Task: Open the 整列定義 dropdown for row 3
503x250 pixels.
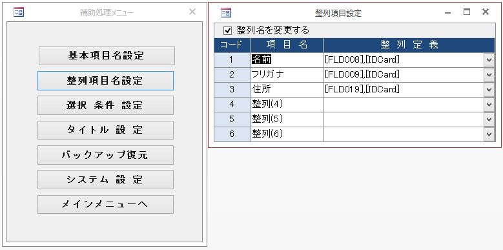Action: point(489,90)
